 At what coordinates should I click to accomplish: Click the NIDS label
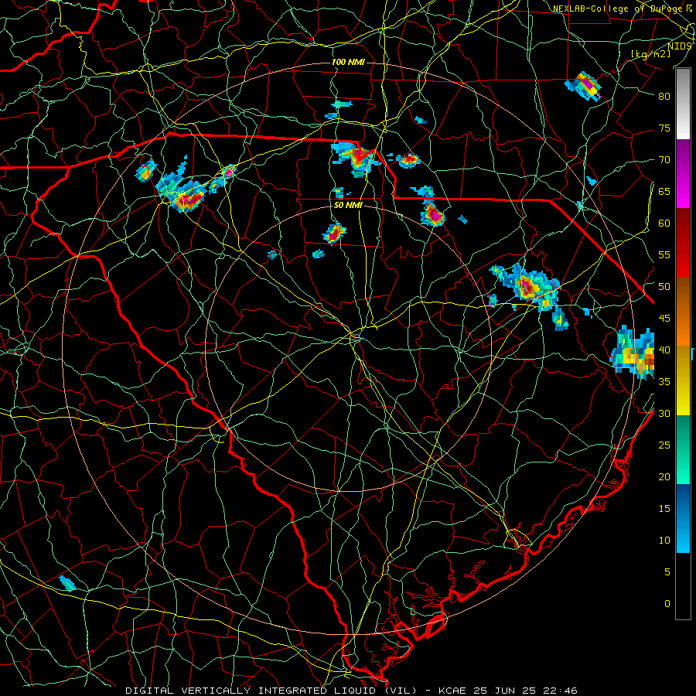click(x=680, y=46)
